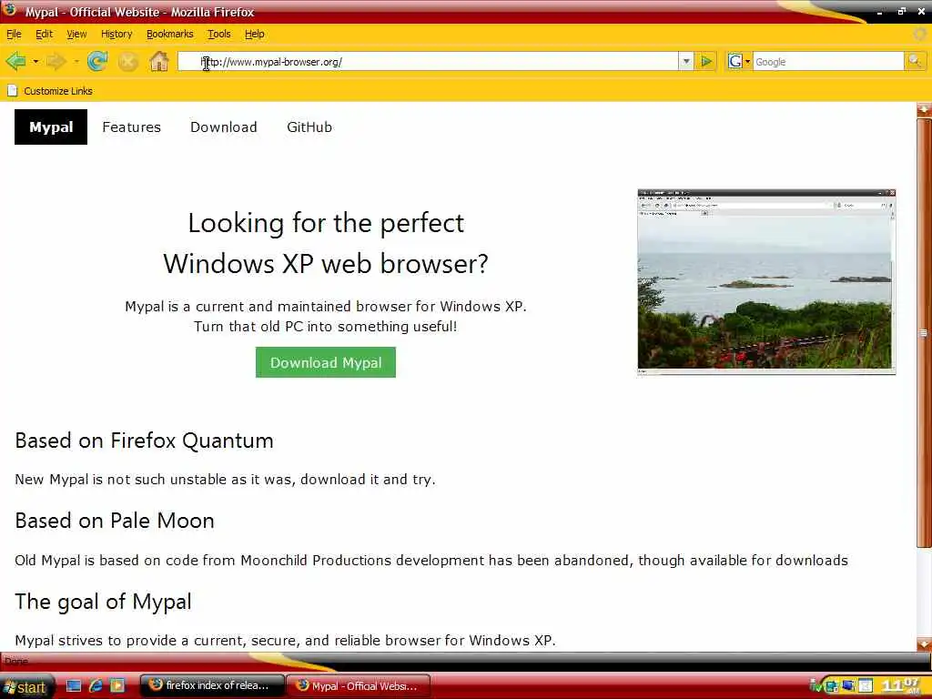Open the File menu
This screenshot has width=932, height=699.
[14, 34]
